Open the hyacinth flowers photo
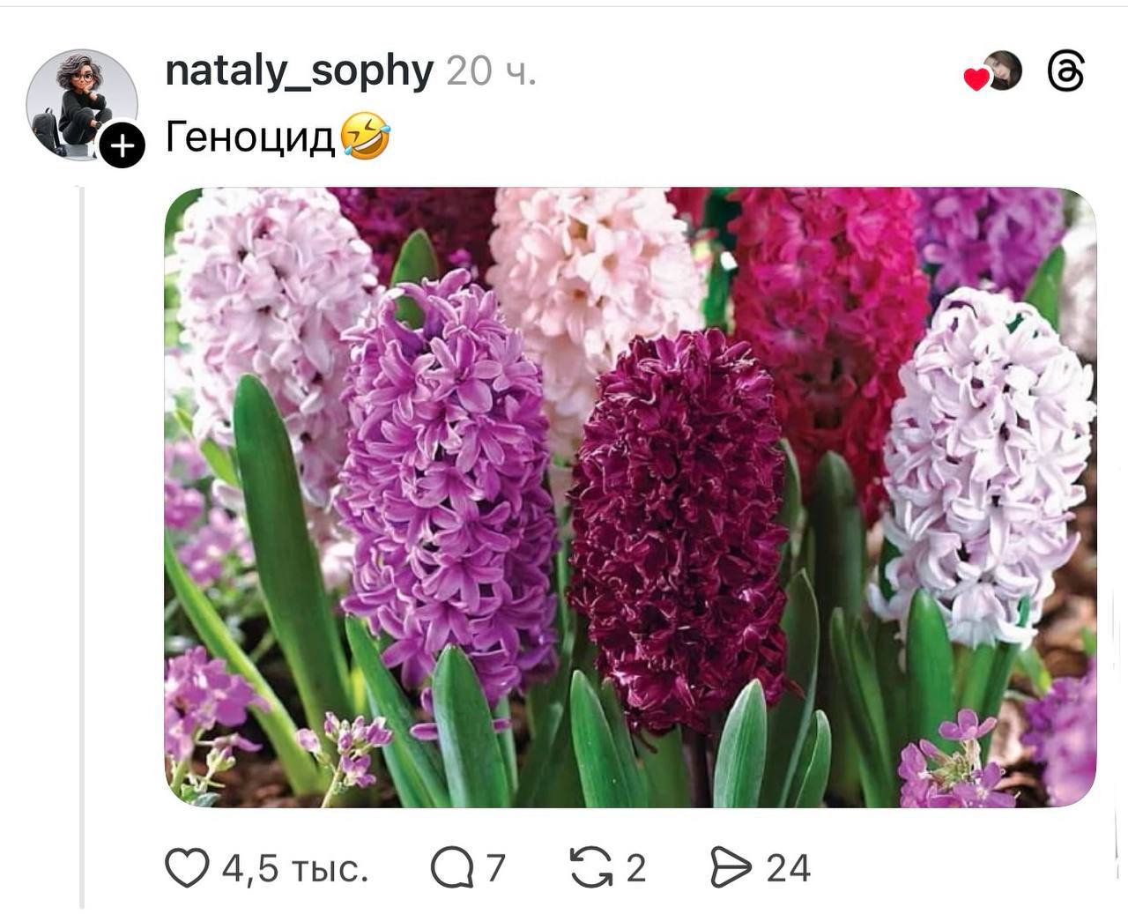1128x914 pixels. (x=630, y=497)
